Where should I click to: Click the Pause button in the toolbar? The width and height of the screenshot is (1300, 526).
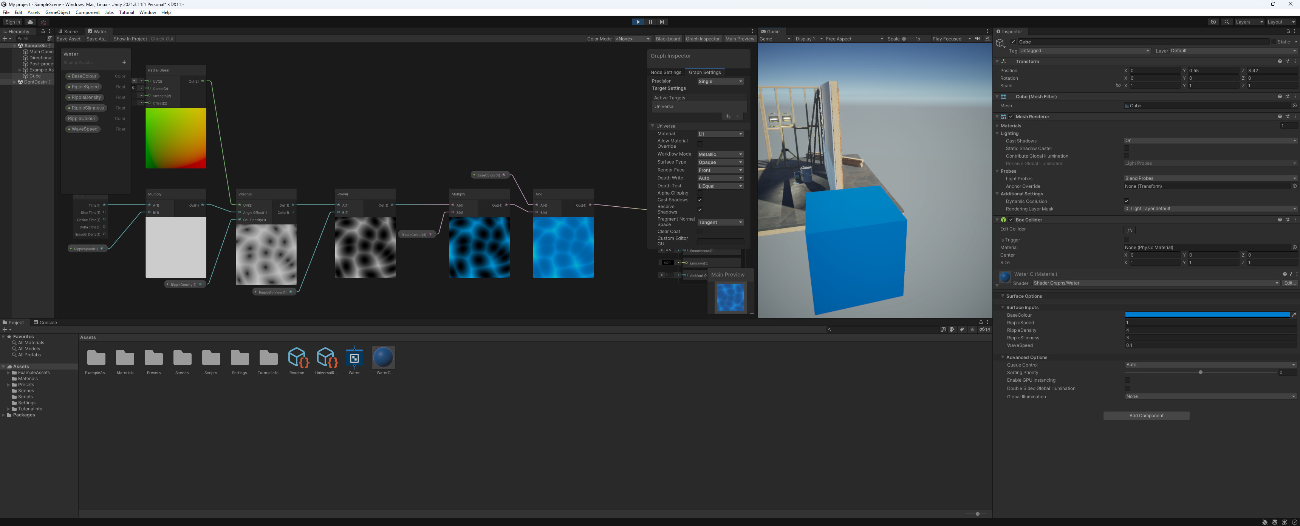tap(650, 22)
